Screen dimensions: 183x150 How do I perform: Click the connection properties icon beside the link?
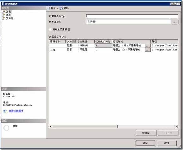pos(5,111)
